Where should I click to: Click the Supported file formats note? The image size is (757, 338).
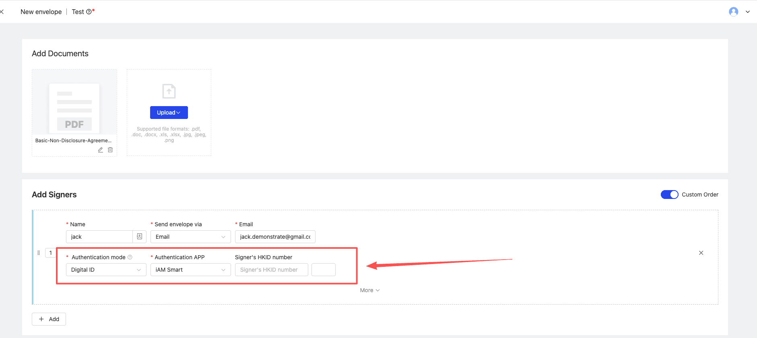pos(169,135)
